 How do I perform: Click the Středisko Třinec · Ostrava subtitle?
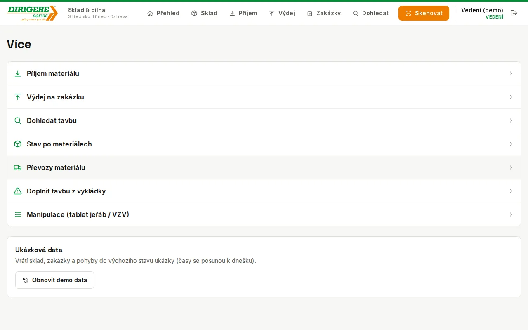98,17
